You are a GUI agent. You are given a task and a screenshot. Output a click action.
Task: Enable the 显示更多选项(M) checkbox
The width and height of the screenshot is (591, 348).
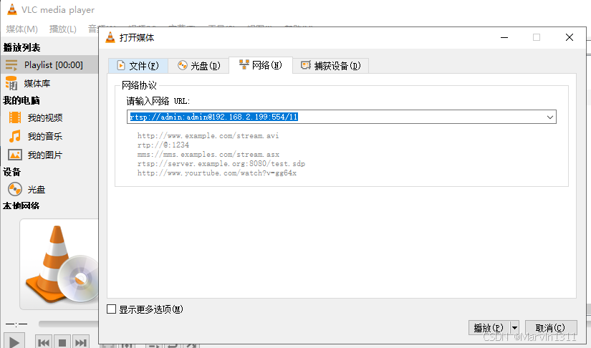(x=111, y=309)
